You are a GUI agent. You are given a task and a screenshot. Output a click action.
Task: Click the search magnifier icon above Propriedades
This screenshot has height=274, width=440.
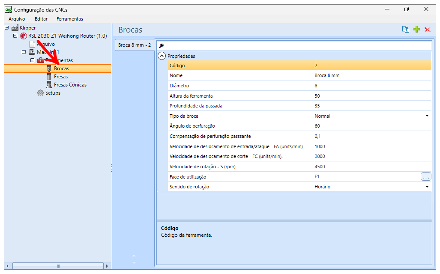[x=162, y=46]
